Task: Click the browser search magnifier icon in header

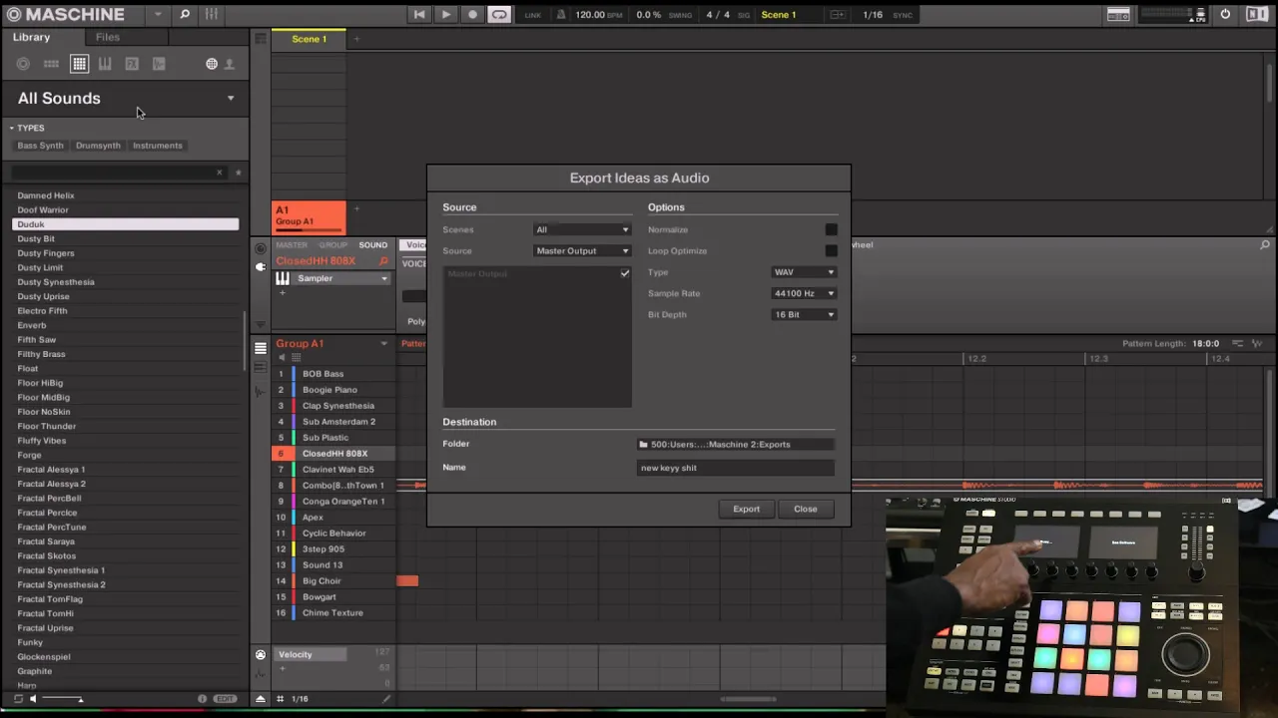Action: [185, 14]
